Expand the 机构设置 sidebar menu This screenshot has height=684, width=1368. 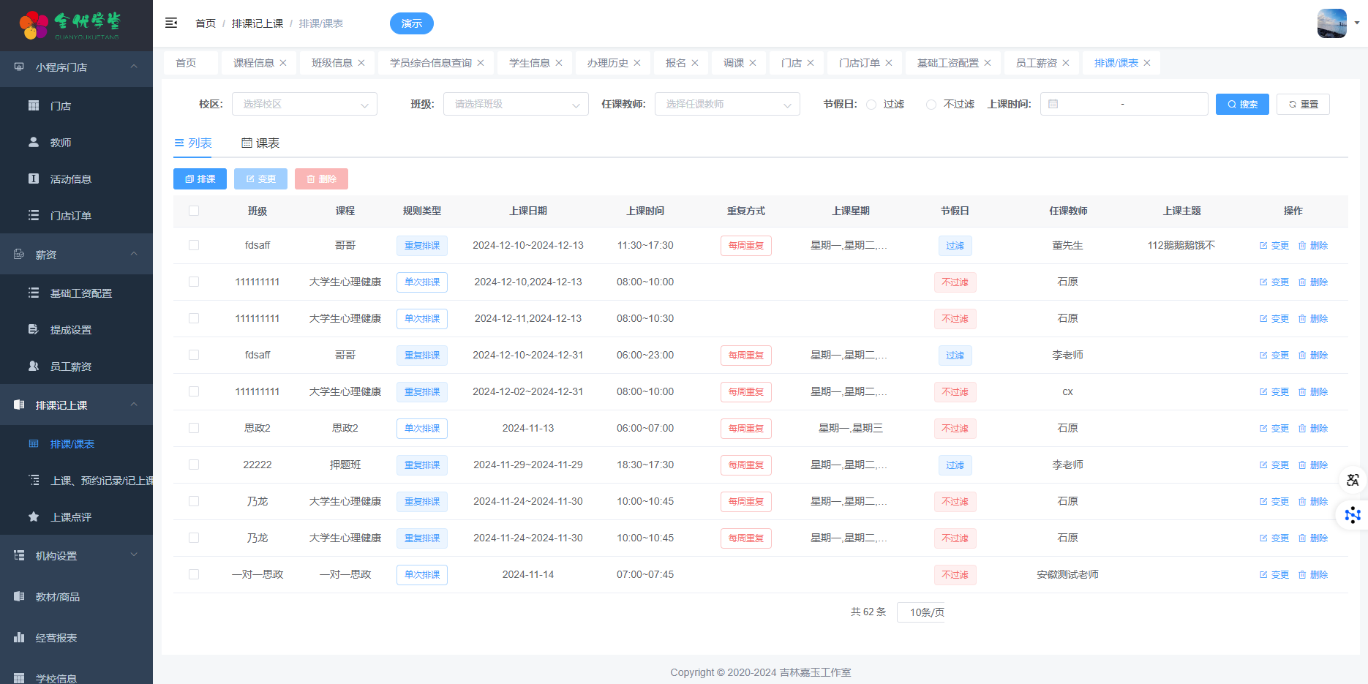coord(76,556)
